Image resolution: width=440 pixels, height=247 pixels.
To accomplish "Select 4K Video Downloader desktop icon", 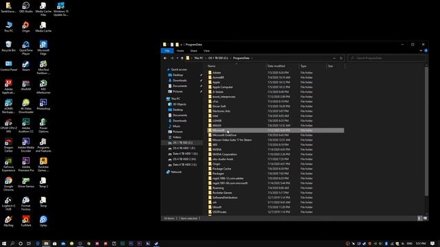I will point(26,106).
